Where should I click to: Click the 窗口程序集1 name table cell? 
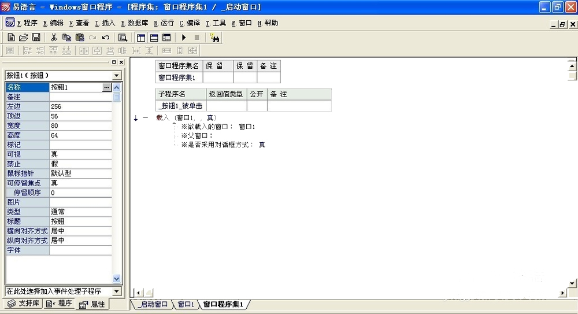coord(179,77)
